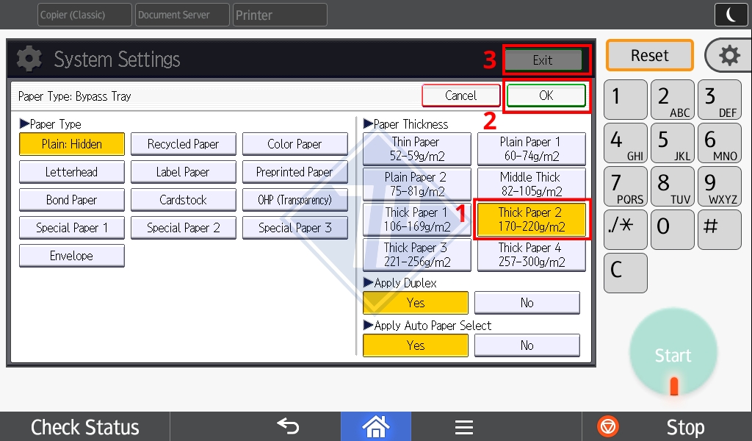Confirm settings with OK button
Image resolution: width=752 pixels, height=441 pixels.
tap(546, 96)
